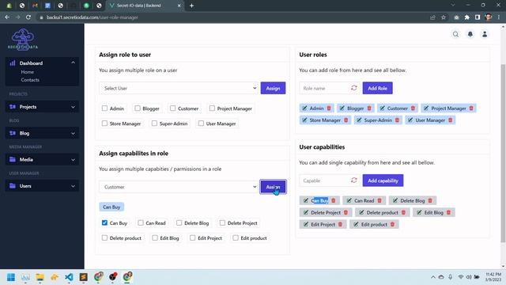Expand the Projects sidebar menu

[42, 107]
